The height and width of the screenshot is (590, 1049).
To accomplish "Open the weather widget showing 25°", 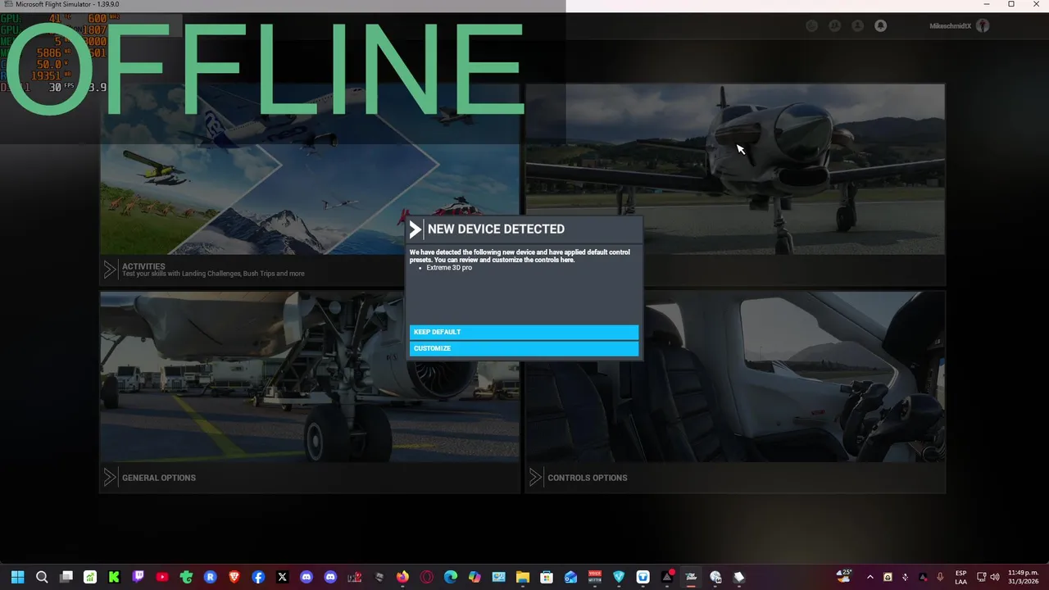I will point(844,577).
